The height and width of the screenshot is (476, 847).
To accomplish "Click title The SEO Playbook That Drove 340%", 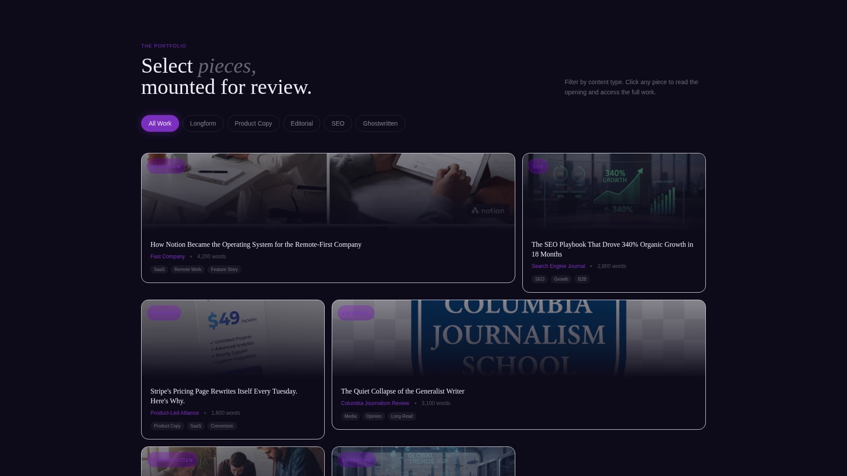I will tap(612, 249).
